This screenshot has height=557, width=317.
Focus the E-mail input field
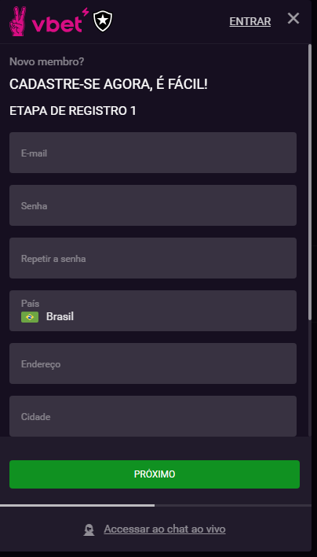[x=153, y=153]
